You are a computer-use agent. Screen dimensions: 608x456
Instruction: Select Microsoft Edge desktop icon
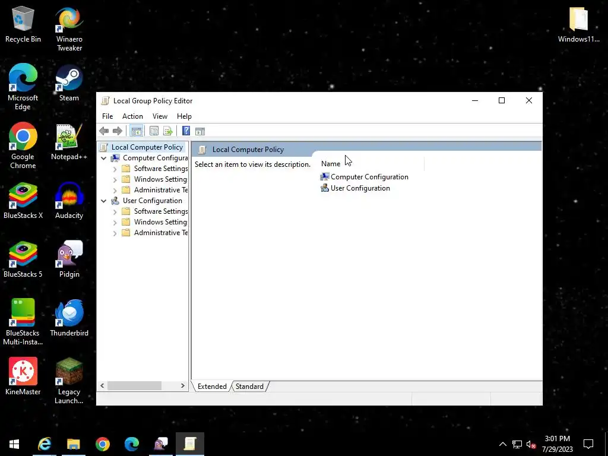click(x=23, y=87)
